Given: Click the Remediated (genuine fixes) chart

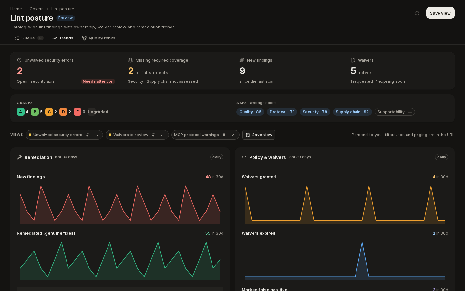Looking at the screenshot, I should click(120, 261).
